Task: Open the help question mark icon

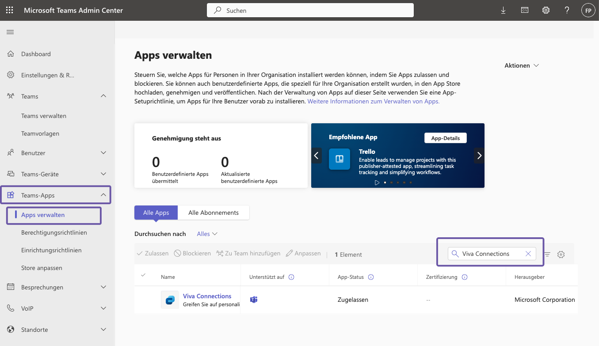Action: [567, 10]
